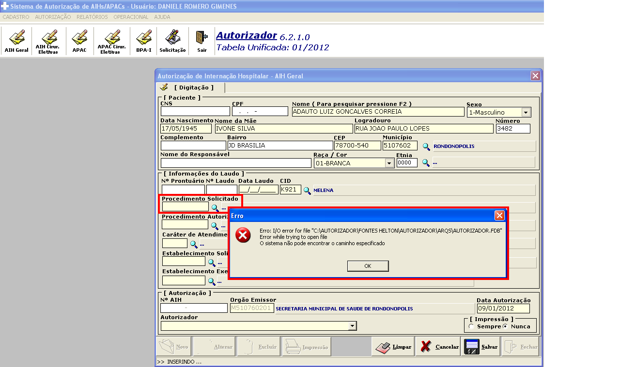Click the Alterar button
Viewport: 620px width, 367px height.
pyautogui.click(x=214, y=347)
